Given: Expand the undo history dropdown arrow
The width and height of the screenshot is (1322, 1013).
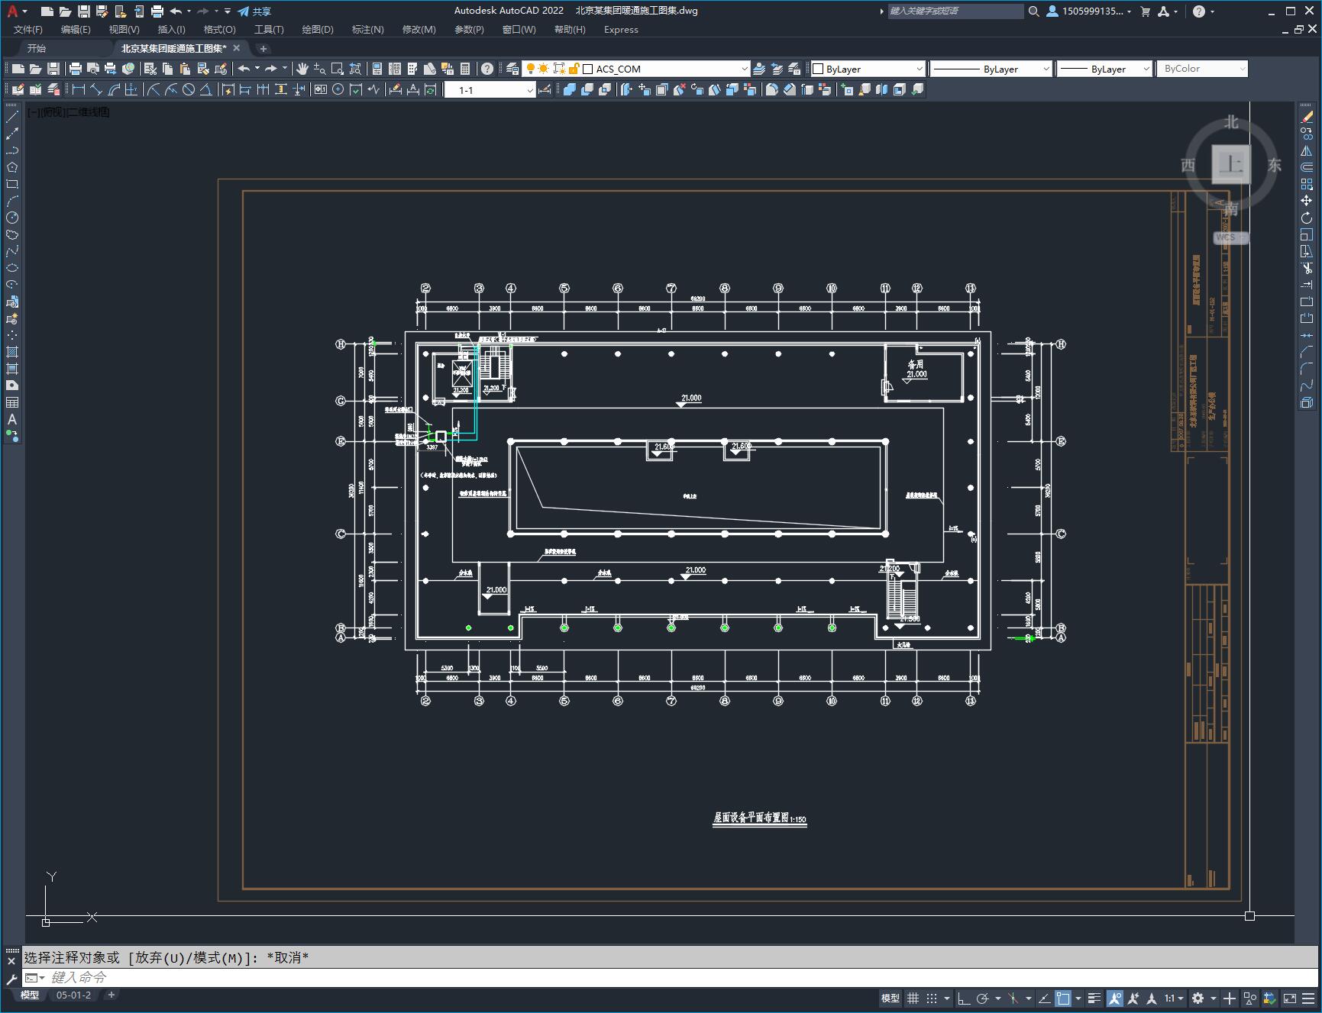Looking at the screenshot, I should point(257,69).
